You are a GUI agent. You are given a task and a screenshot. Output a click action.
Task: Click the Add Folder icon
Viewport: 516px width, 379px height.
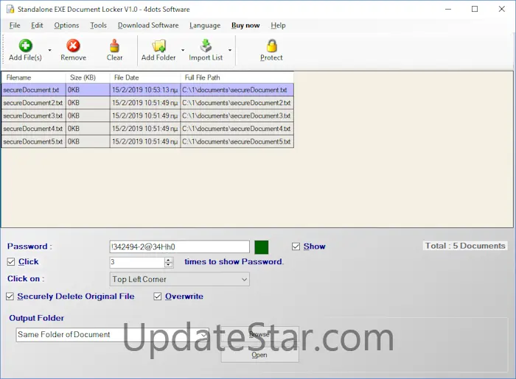coord(158,46)
